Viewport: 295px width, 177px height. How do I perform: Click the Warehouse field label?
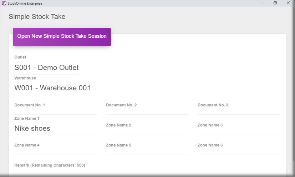25,78
